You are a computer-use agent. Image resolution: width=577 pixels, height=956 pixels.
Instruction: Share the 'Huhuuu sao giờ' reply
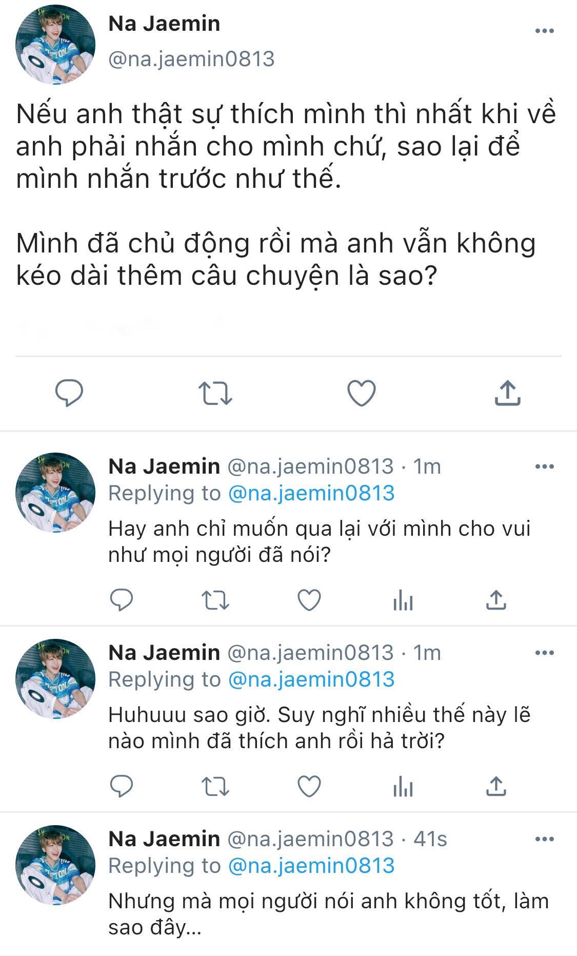click(x=495, y=786)
